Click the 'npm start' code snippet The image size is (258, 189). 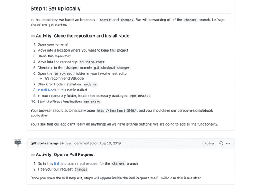(x=92, y=101)
